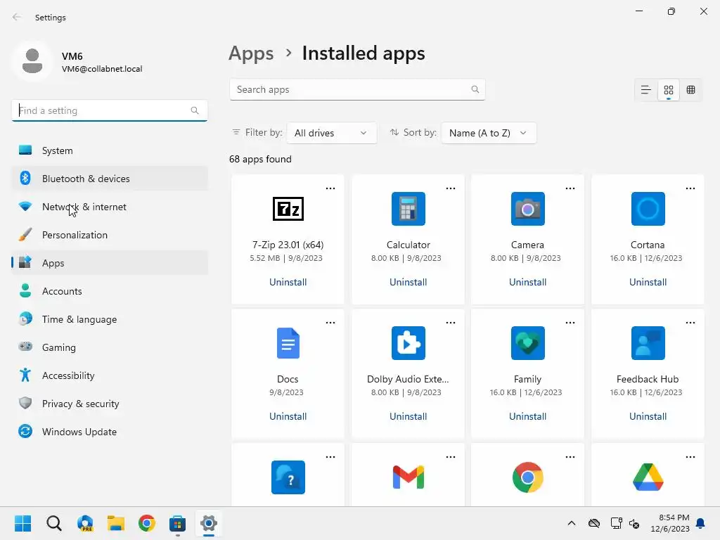This screenshot has height=540, width=720.
Task: Open more options for Cortana
Action: (690, 188)
